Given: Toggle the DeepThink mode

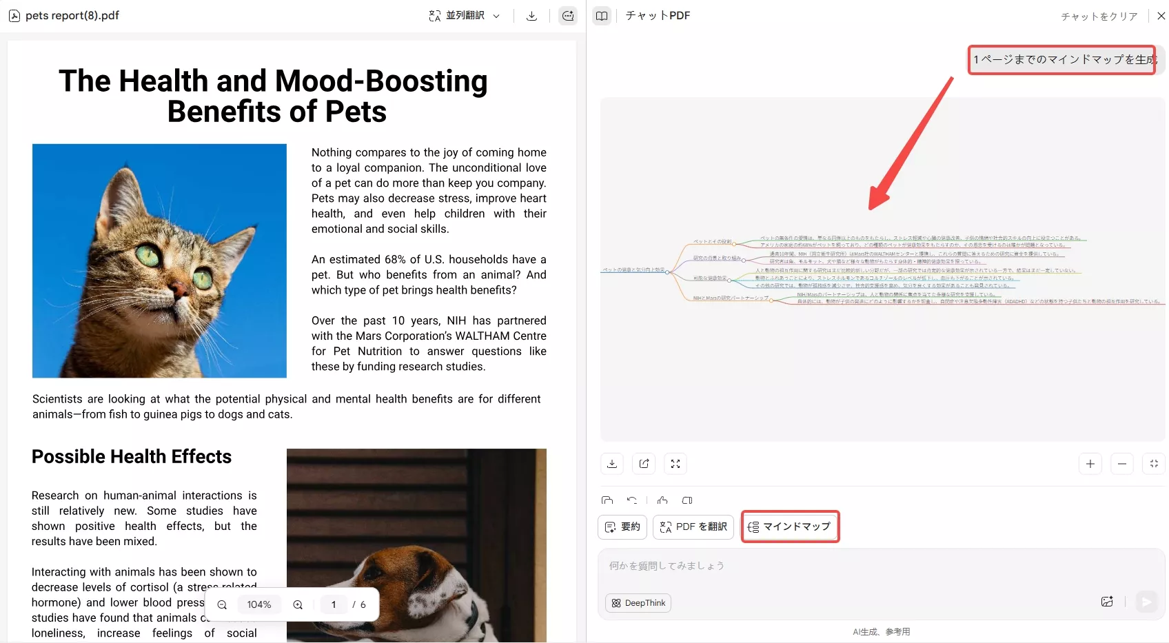Looking at the screenshot, I should 638,603.
